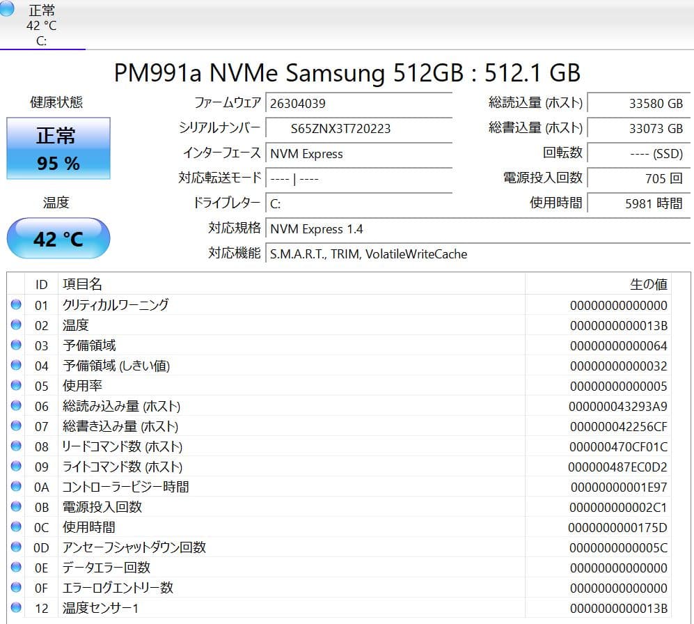Click the status orb of row 06 総読み込み量
Viewport: 694px width, 624px height.
click(x=17, y=405)
